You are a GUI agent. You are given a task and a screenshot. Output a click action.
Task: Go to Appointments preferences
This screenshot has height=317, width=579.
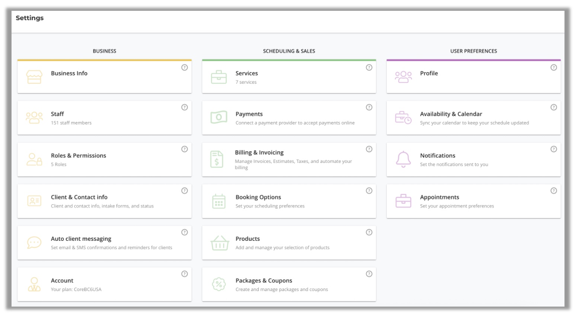pyautogui.click(x=439, y=197)
